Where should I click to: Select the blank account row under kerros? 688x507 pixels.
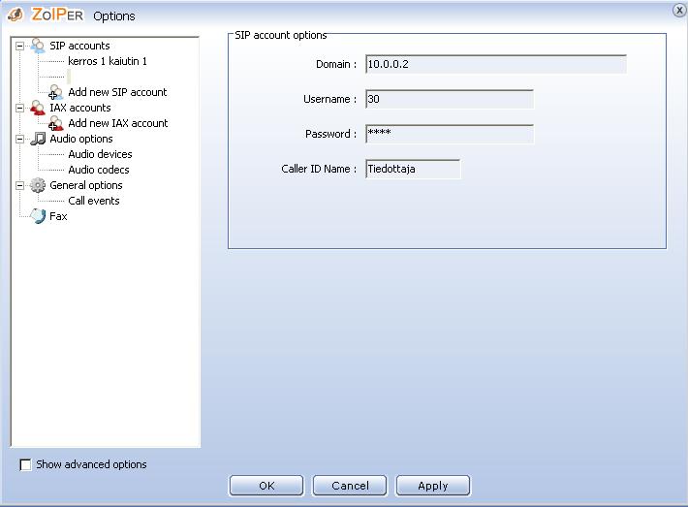(69, 77)
